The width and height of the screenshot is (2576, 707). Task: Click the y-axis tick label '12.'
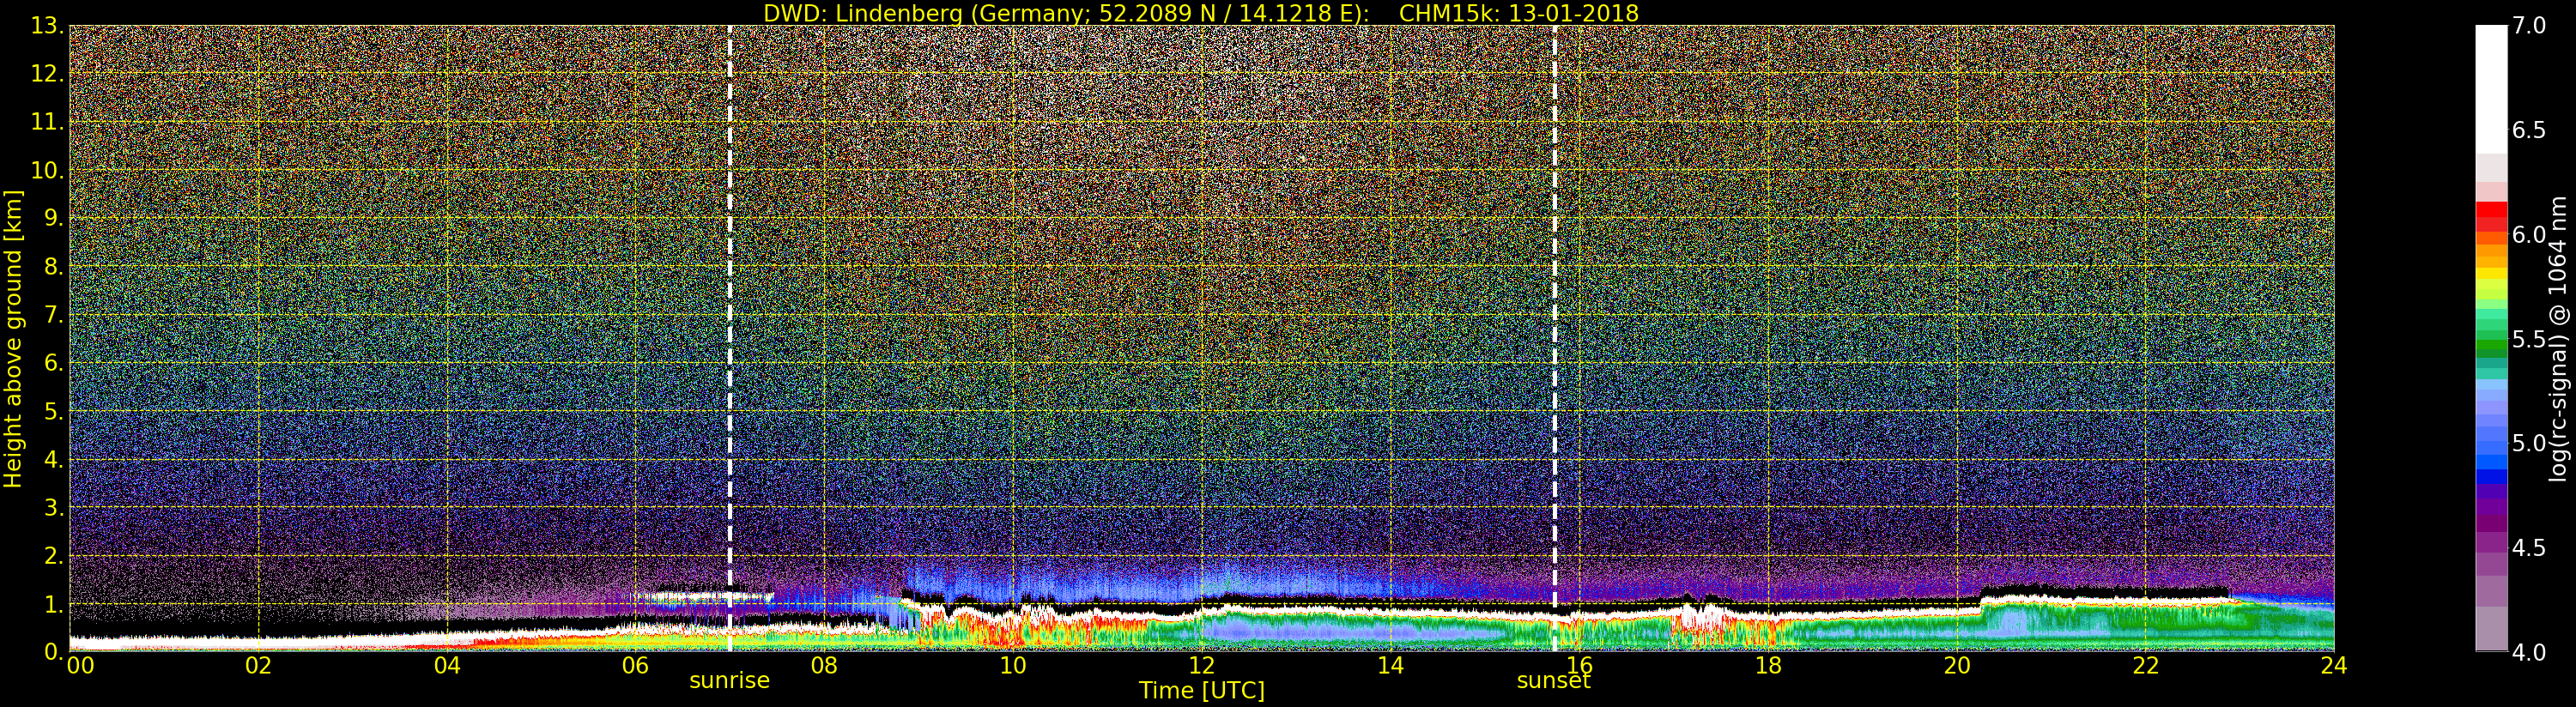[x=47, y=74]
